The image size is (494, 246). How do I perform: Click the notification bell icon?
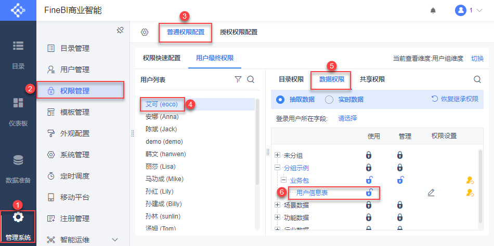click(x=433, y=10)
